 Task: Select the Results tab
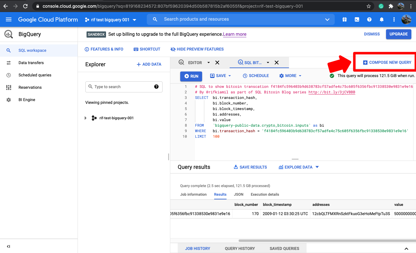tap(220, 194)
